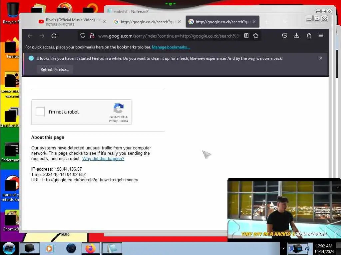
Task: Click the dark globe taskbar icon
Action: [x=71, y=248]
